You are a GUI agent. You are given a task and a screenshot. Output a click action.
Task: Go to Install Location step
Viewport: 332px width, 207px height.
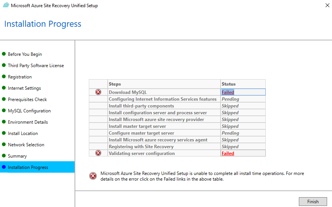pos(23,133)
